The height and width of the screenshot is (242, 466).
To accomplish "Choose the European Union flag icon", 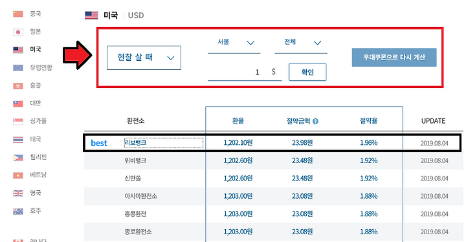I will [18, 68].
